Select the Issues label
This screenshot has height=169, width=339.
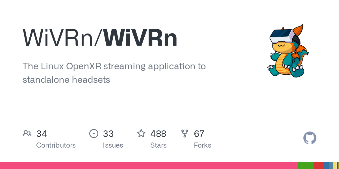click(113, 145)
